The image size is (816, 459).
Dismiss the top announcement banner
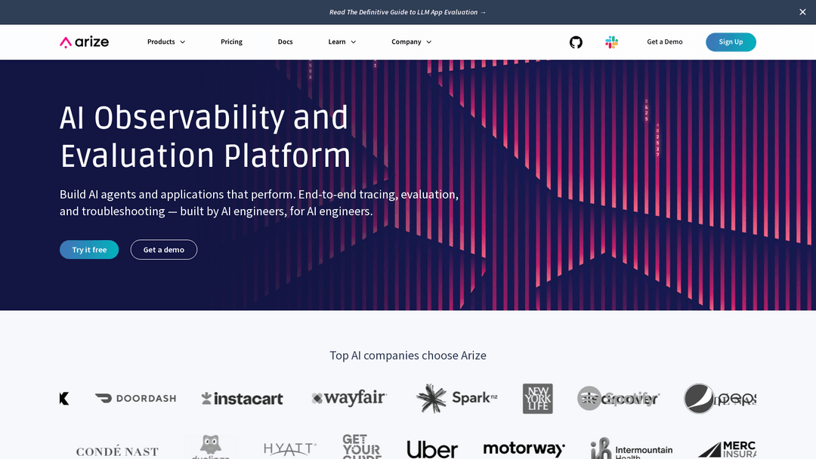tap(802, 12)
